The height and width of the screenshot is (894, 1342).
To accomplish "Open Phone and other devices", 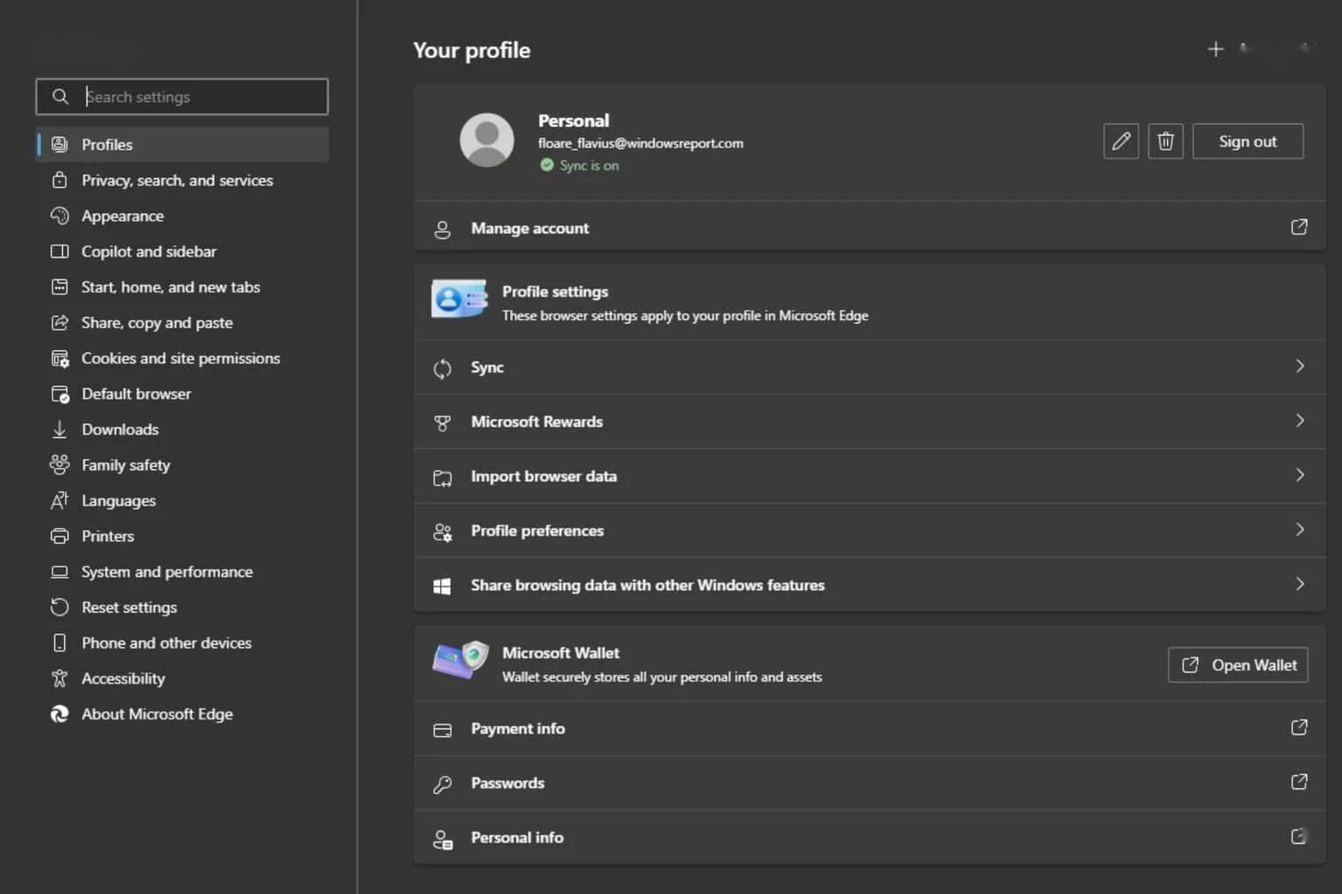I will click(x=183, y=643).
